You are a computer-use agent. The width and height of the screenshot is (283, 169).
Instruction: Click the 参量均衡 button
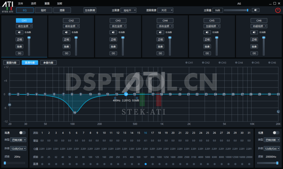(48, 63)
